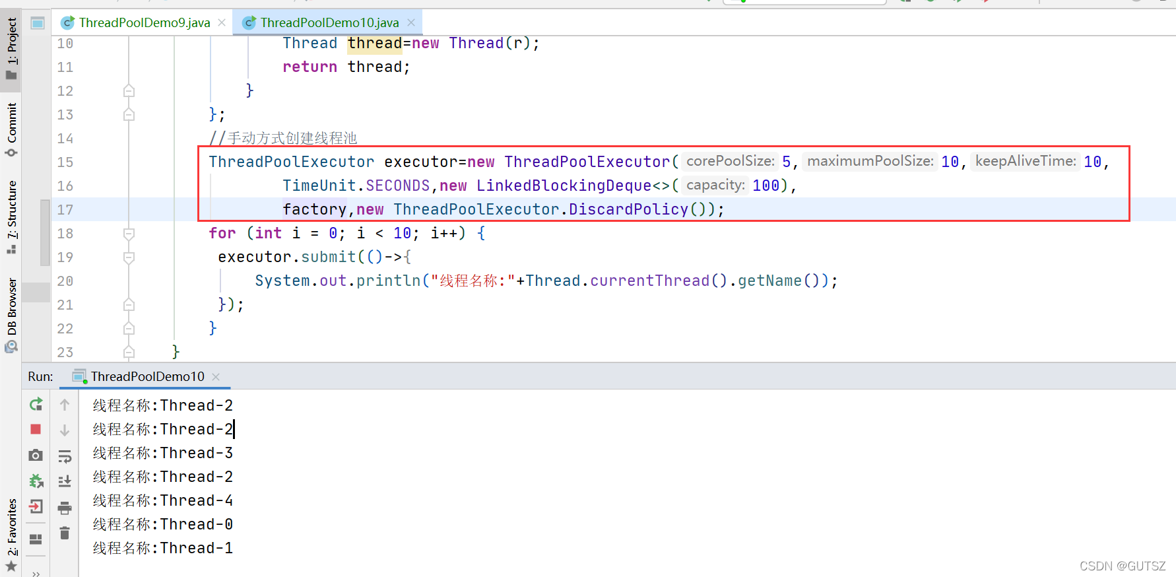This screenshot has height=577, width=1176.
Task: Click the down arrow in Run toolbar
Action: [x=65, y=430]
